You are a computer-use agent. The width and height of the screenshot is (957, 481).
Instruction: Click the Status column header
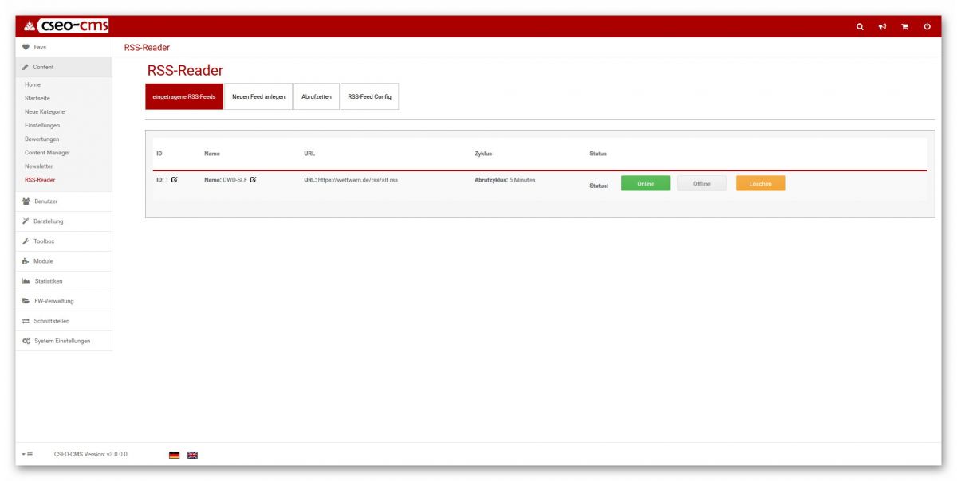598,154
